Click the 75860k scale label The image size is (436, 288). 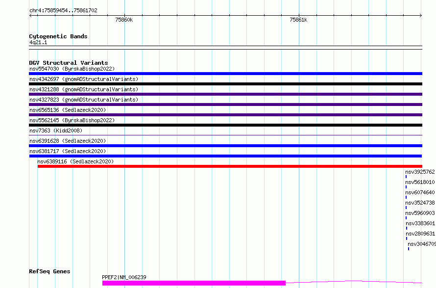pos(124,20)
